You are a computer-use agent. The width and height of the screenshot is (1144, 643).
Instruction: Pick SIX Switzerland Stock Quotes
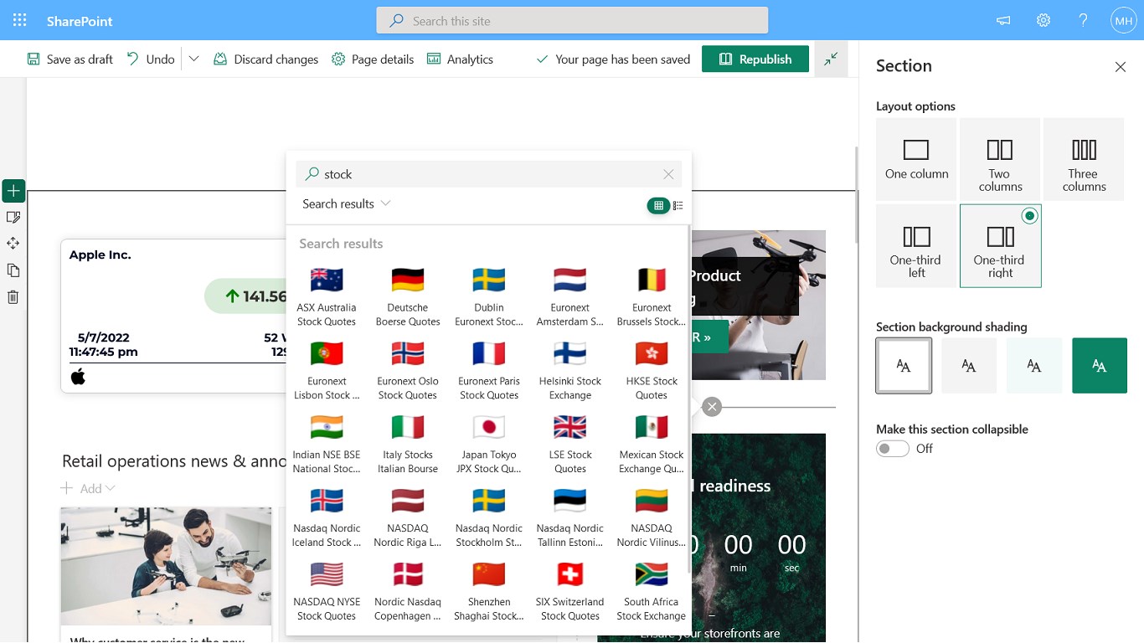click(x=570, y=591)
